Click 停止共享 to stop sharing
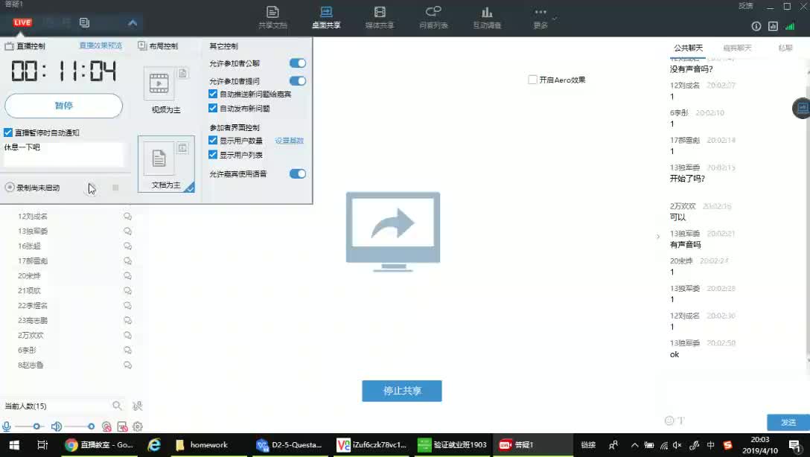 (402, 391)
